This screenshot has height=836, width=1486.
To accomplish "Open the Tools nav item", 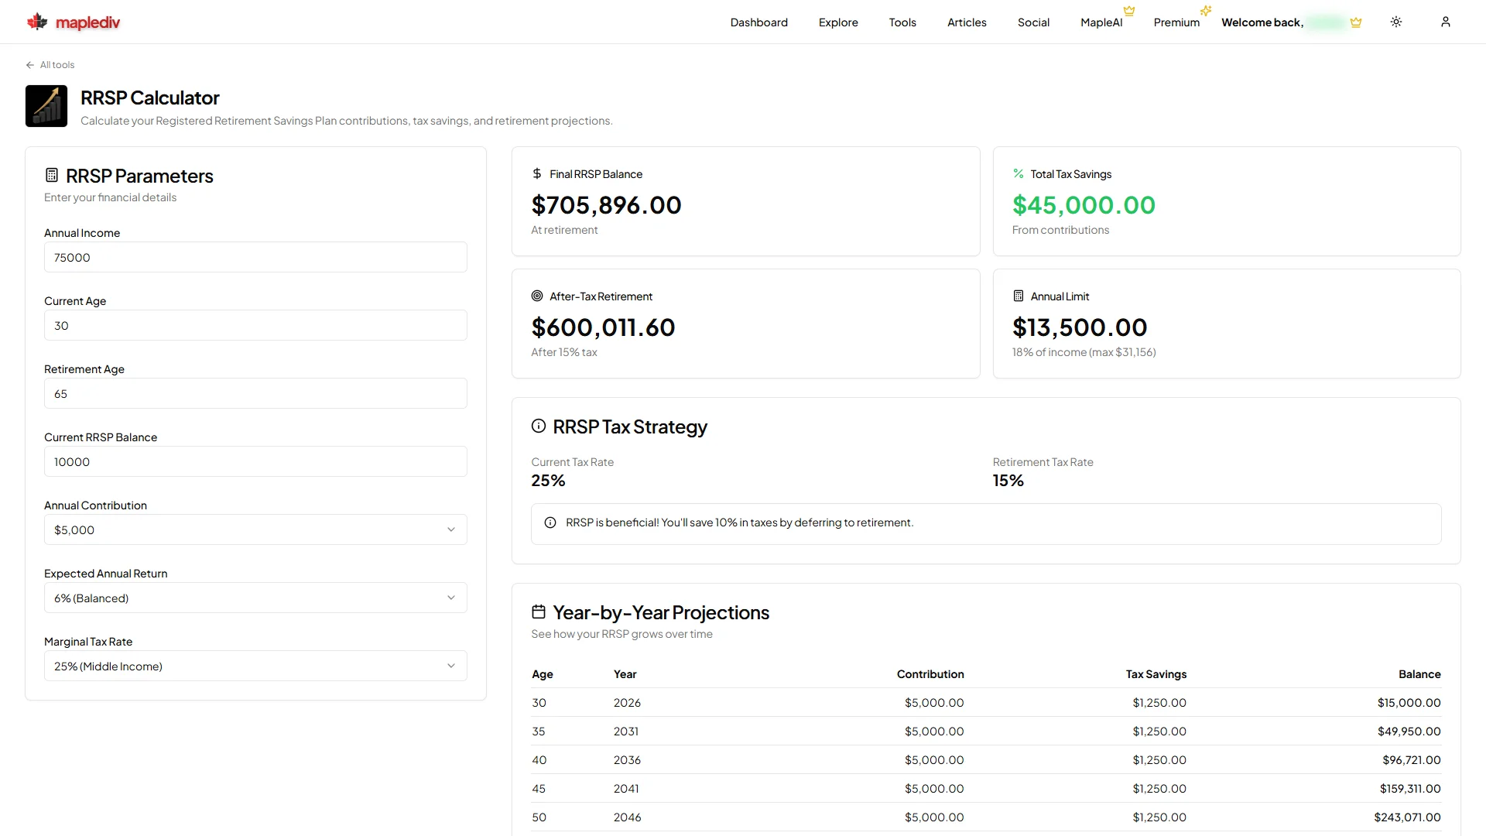I will pyautogui.click(x=902, y=22).
